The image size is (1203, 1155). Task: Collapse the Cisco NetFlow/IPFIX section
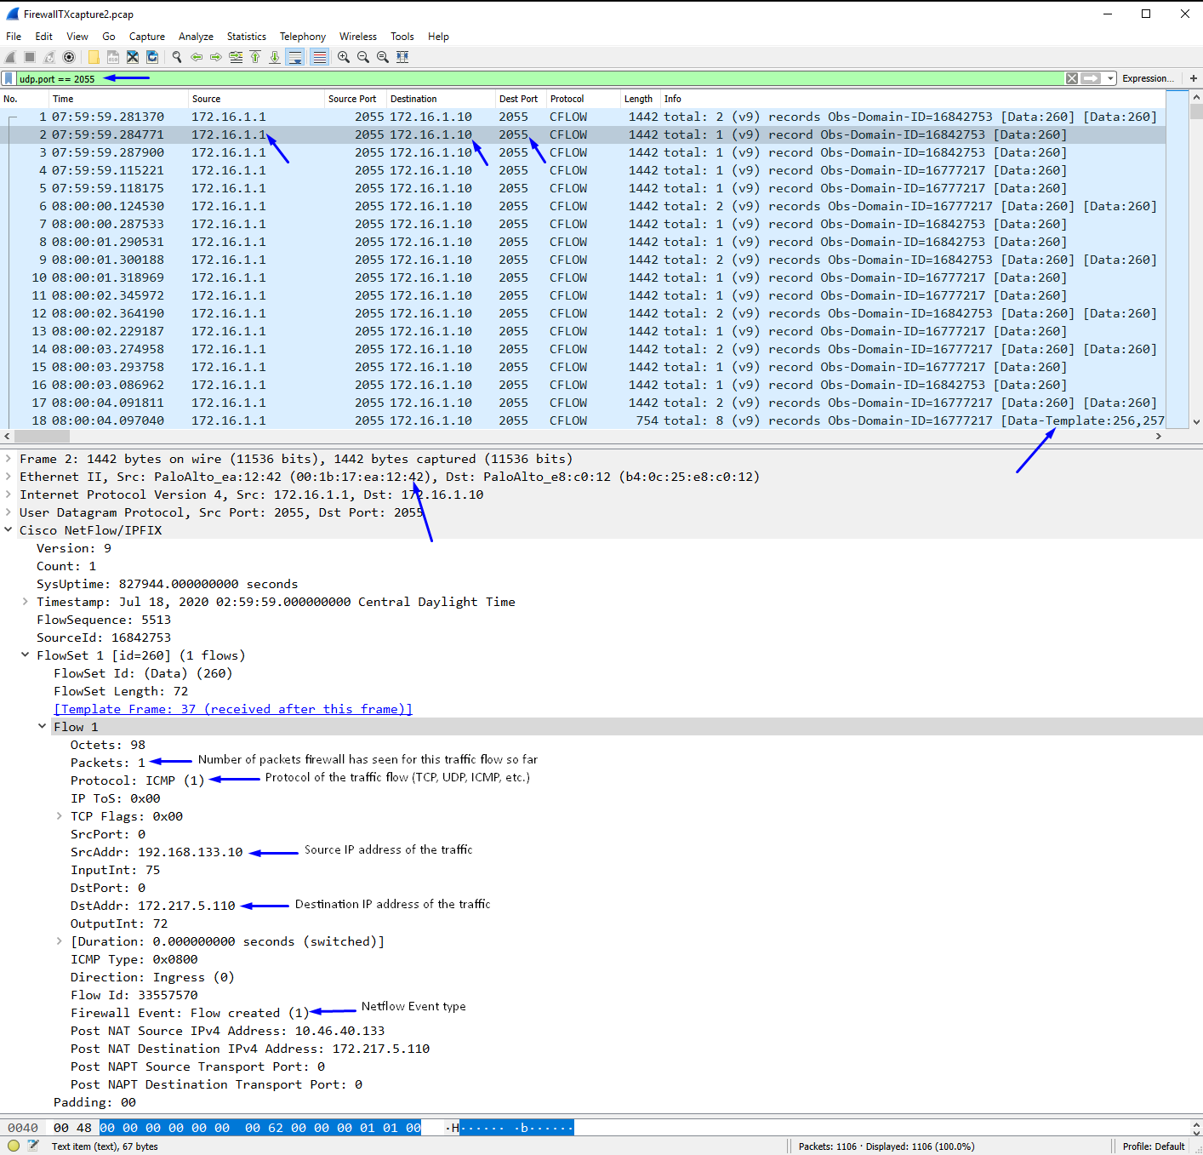[8, 529]
